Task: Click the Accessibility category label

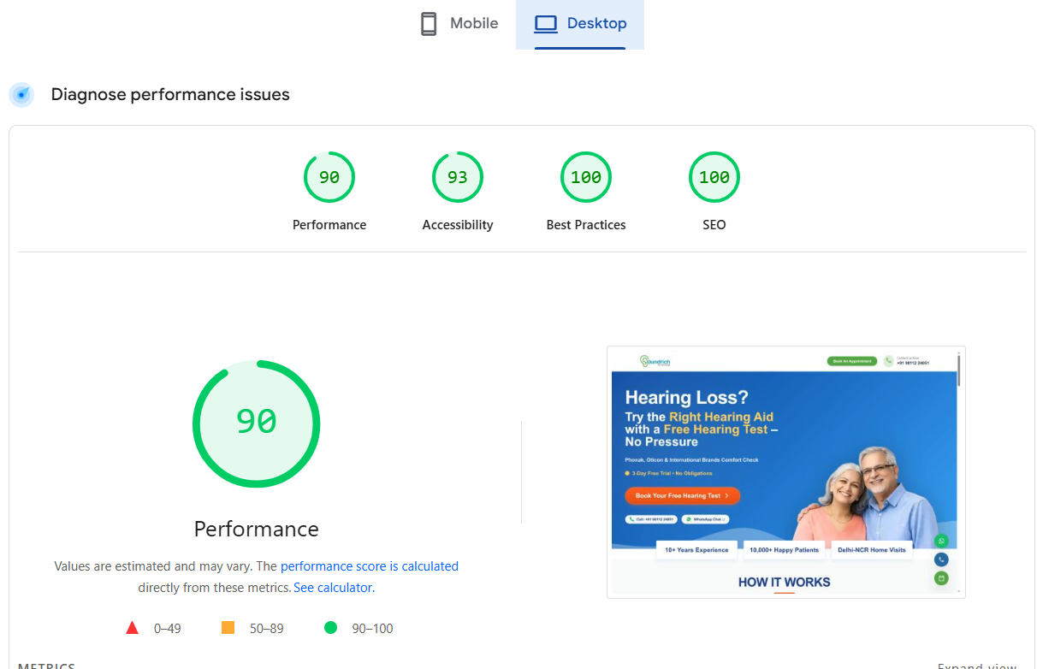Action: pyautogui.click(x=458, y=224)
